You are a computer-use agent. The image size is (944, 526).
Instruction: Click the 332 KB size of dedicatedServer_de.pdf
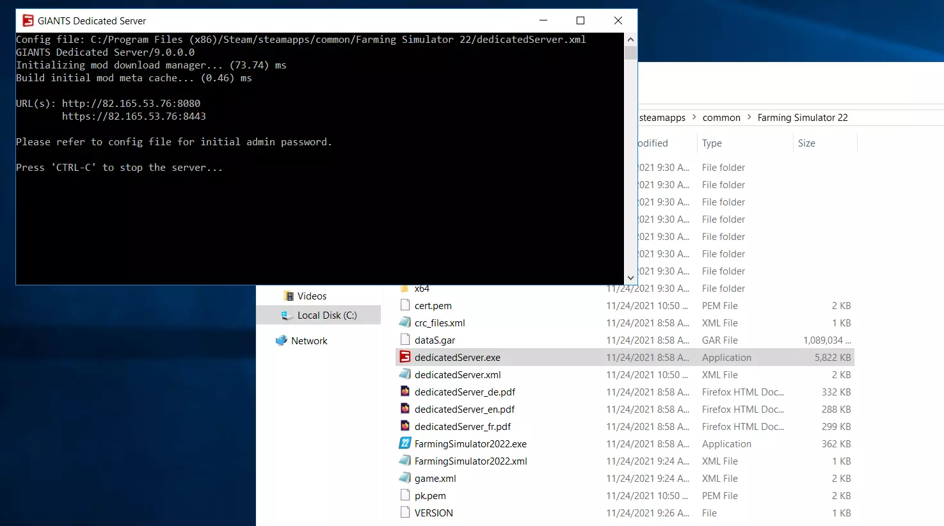[x=836, y=392]
